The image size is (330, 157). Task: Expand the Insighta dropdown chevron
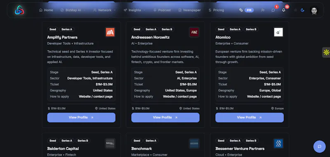[x=144, y=10]
